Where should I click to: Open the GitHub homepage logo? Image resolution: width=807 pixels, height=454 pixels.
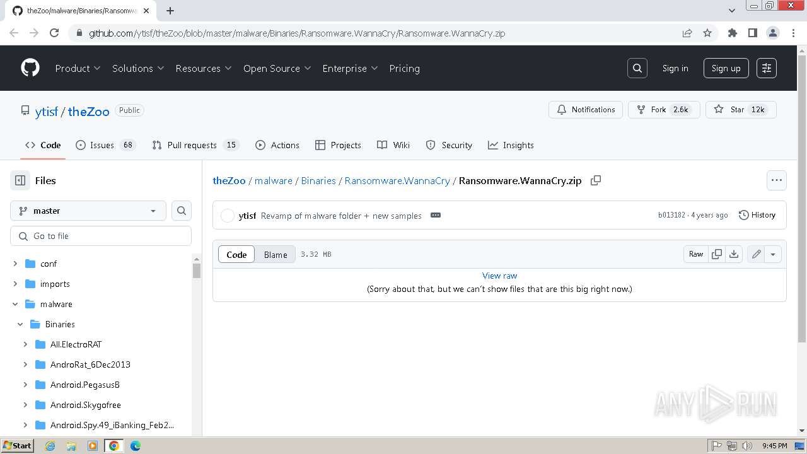pos(30,68)
